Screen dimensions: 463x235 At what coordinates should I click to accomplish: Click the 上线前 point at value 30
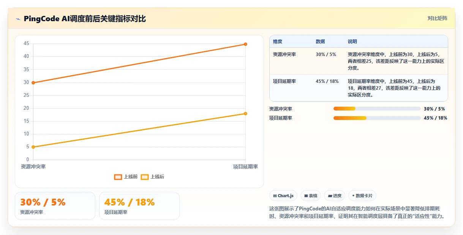pos(33,82)
